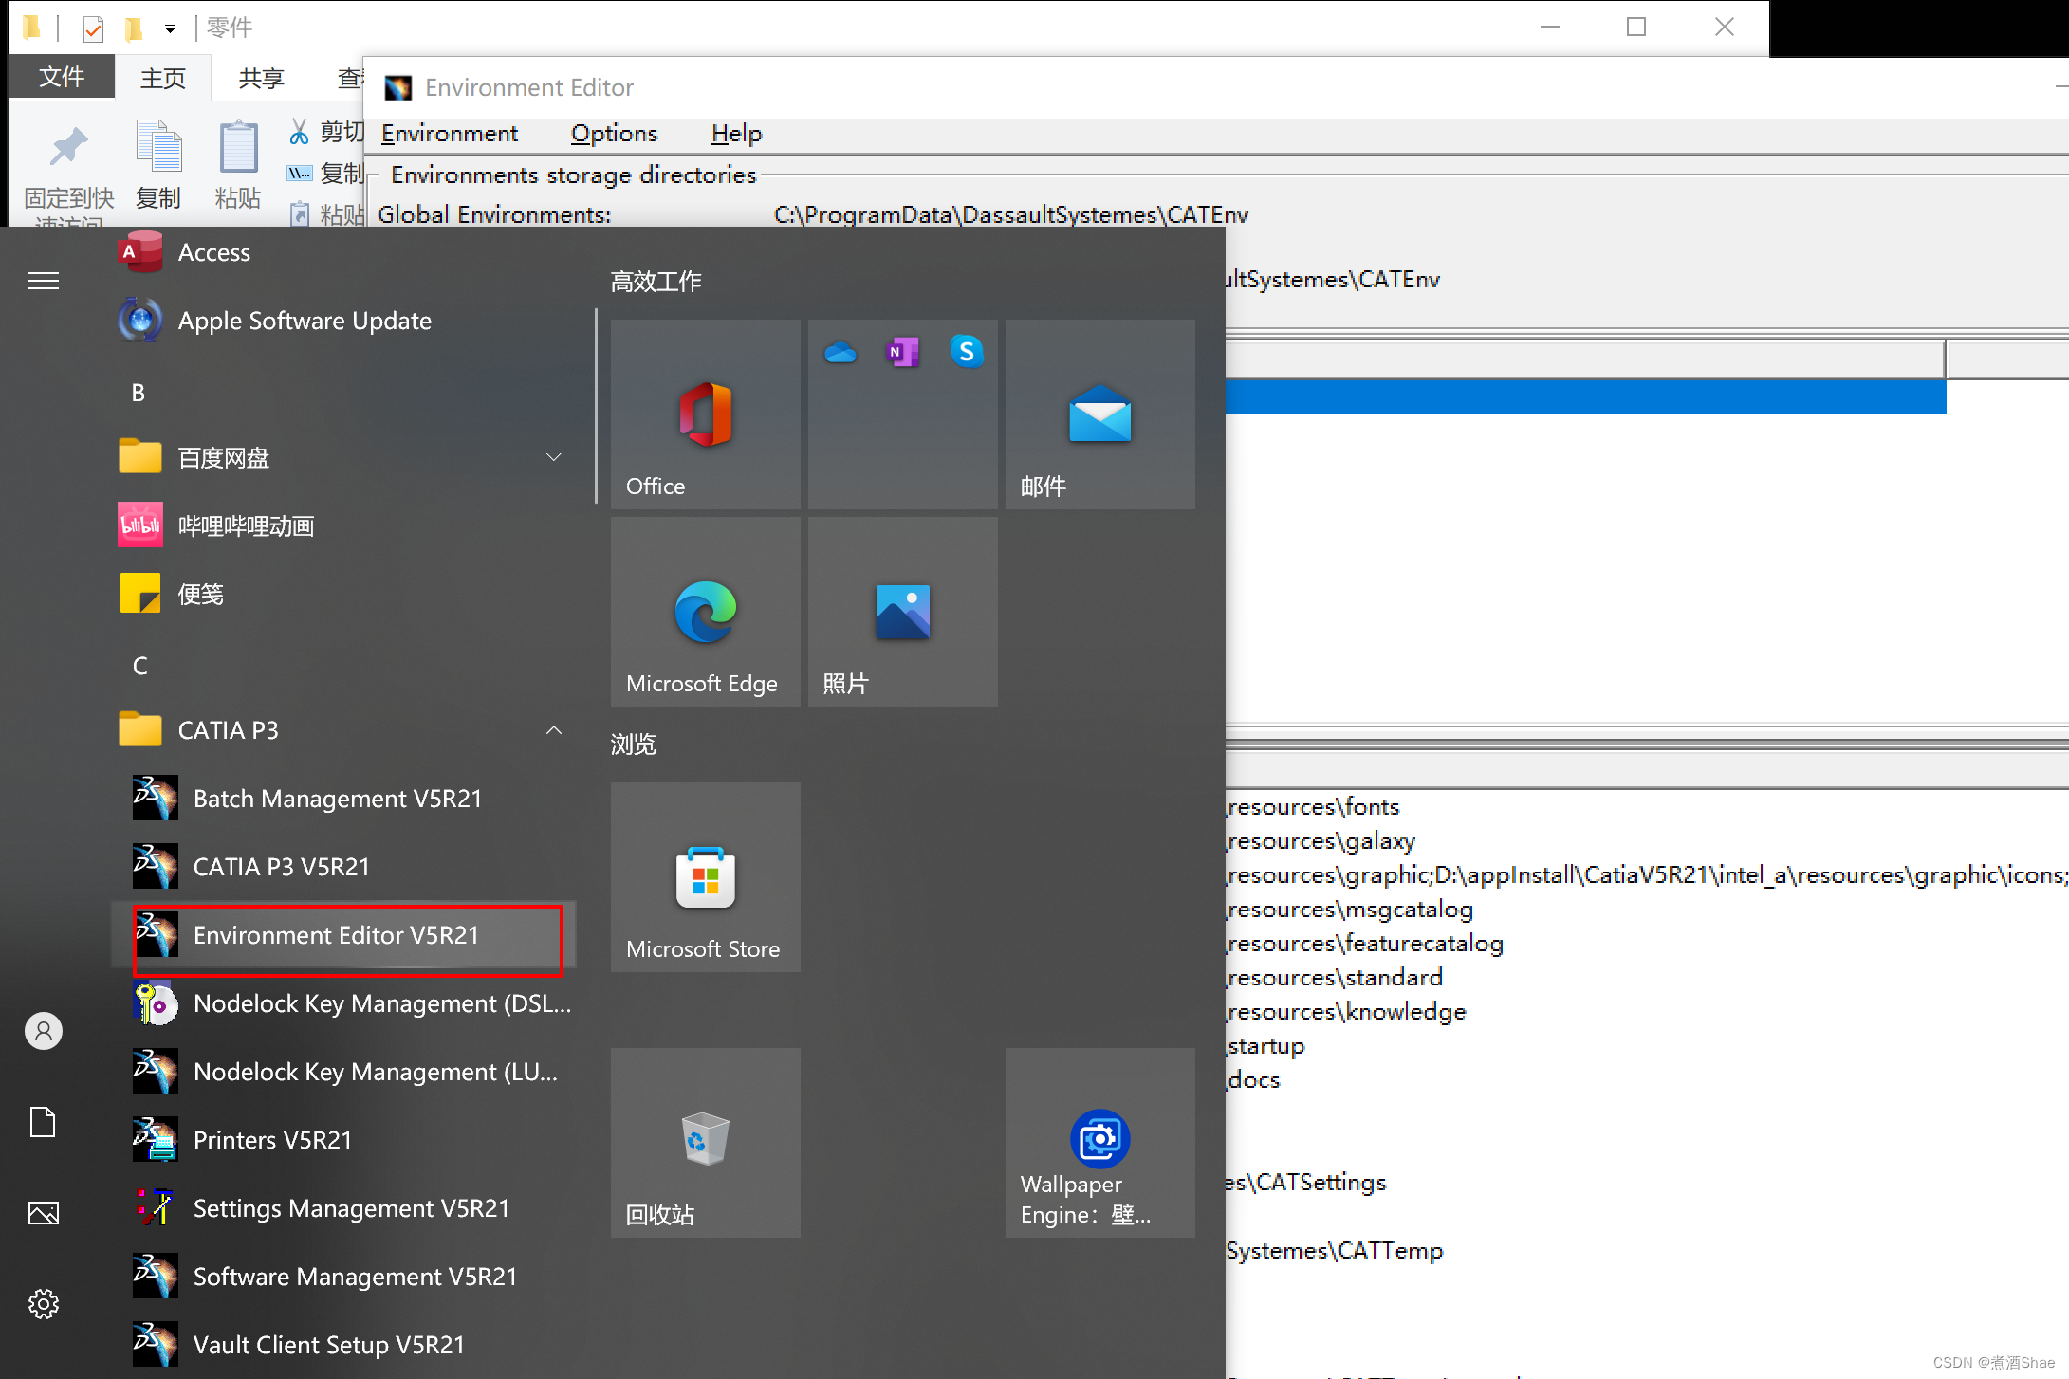2069x1379 pixels.
Task: Click the Microsoft Edge tile
Action: point(705,612)
